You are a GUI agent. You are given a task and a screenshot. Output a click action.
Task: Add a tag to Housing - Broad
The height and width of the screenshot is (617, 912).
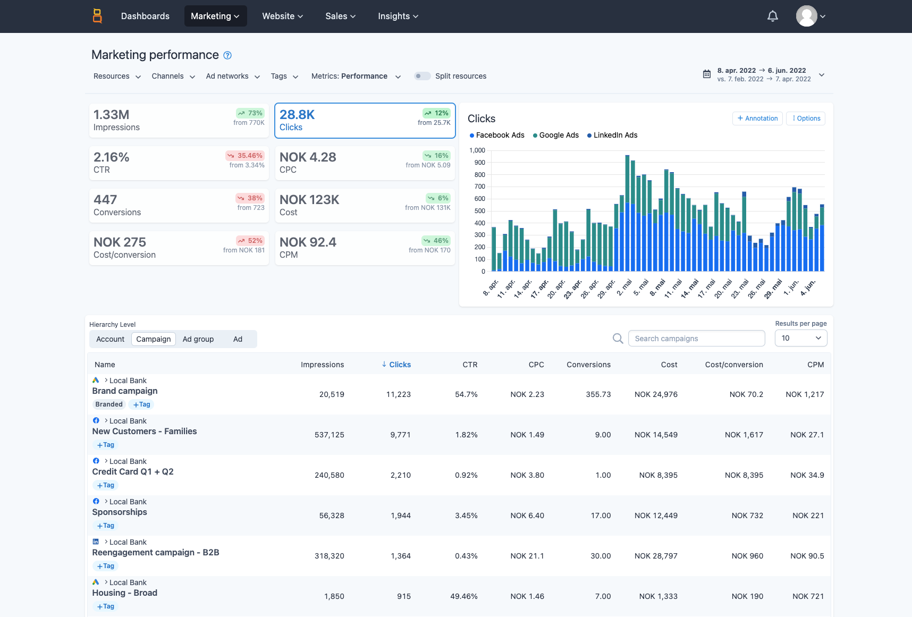pyautogui.click(x=105, y=606)
